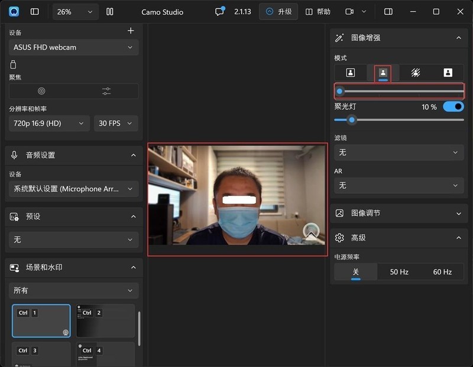Image resolution: width=473 pixels, height=367 pixels.
Task: Click the Camo logo icon in title bar
Action: (x=14, y=12)
